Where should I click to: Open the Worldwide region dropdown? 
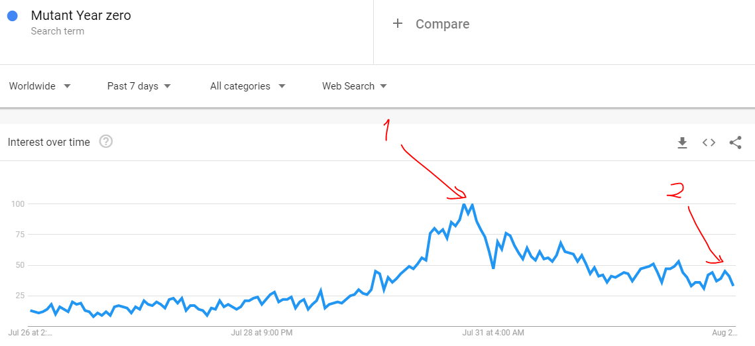(x=40, y=86)
